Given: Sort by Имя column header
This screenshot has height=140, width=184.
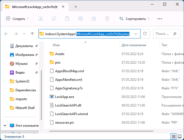Looking at the screenshot, I should point(56,45).
